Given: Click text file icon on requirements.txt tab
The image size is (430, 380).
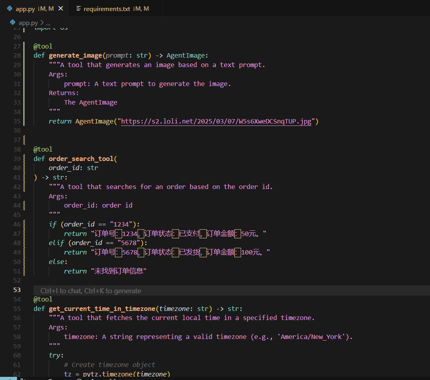Looking at the screenshot, I should click(78, 9).
